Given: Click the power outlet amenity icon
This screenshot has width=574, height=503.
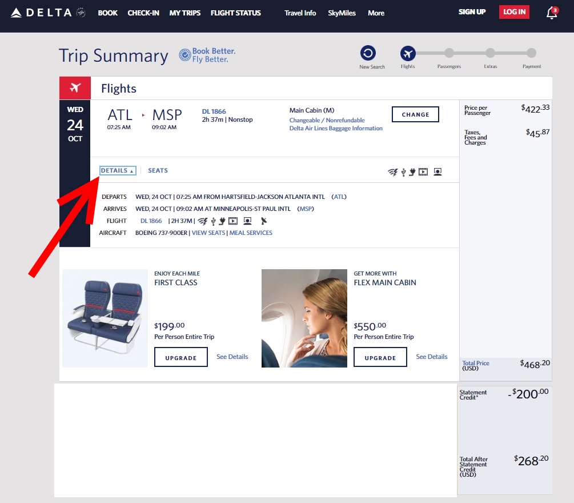Looking at the screenshot, I should (x=412, y=171).
